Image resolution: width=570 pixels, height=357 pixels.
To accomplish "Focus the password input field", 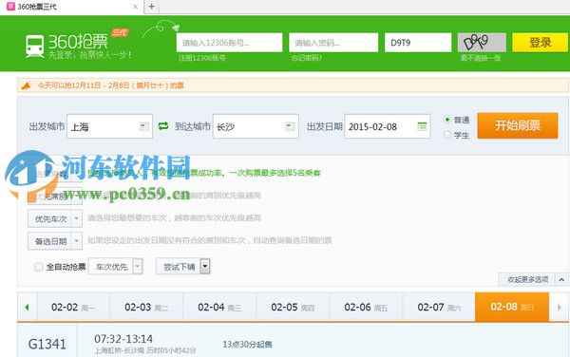I will (x=333, y=43).
